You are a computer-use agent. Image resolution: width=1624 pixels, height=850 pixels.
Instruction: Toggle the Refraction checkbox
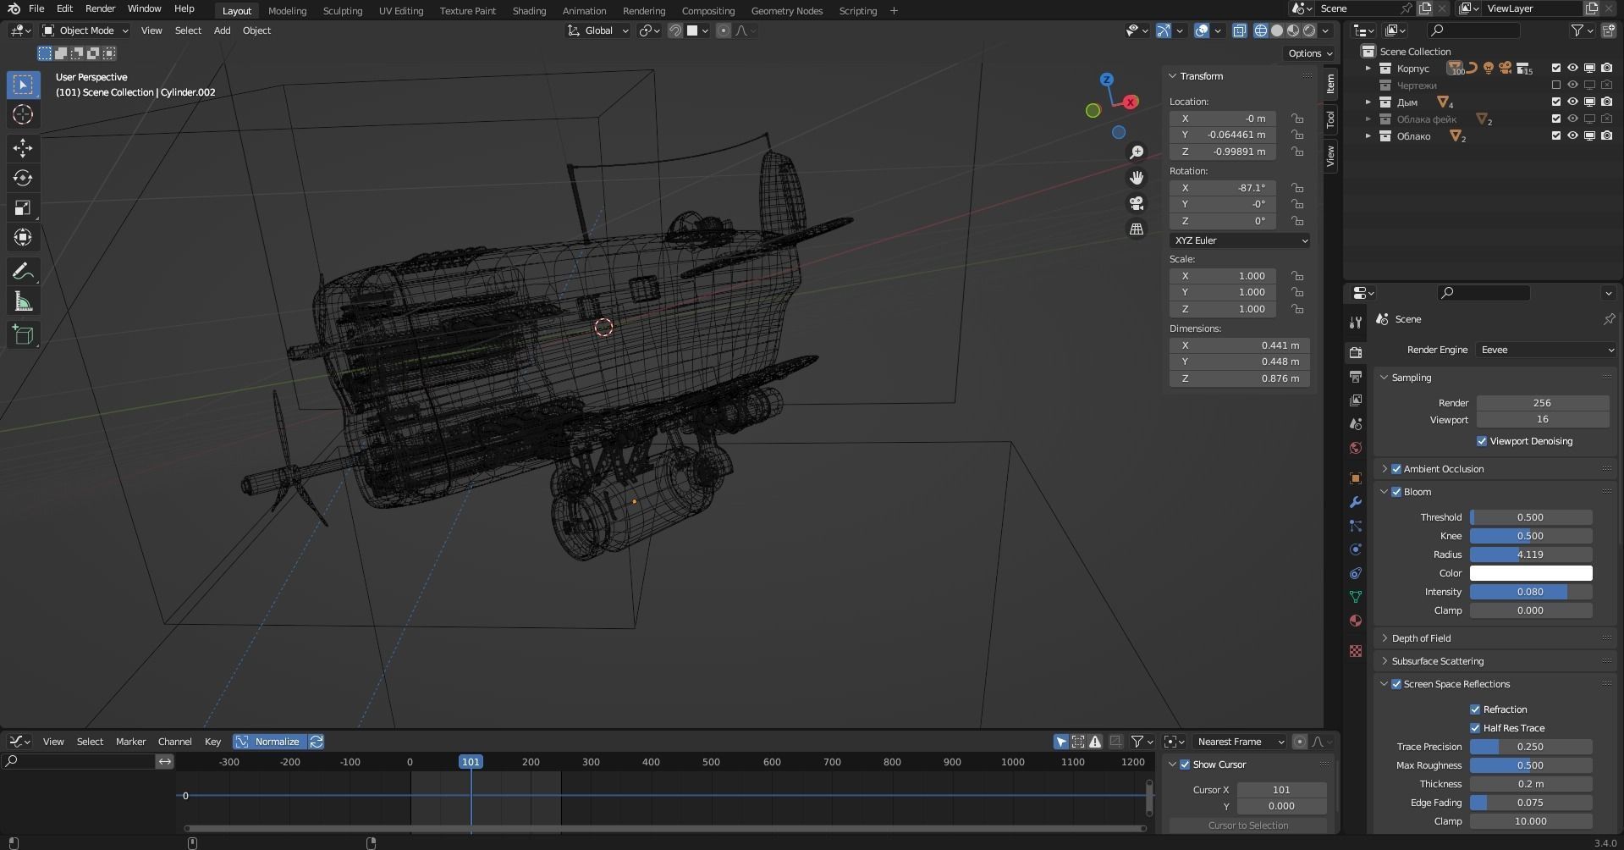(x=1475, y=709)
